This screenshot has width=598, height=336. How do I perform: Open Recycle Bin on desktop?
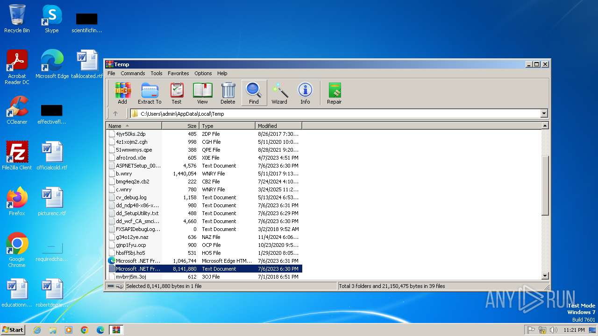click(x=17, y=19)
